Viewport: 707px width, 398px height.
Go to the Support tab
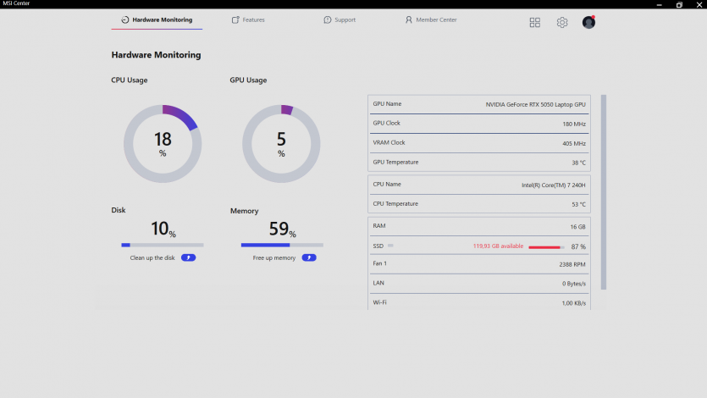340,19
